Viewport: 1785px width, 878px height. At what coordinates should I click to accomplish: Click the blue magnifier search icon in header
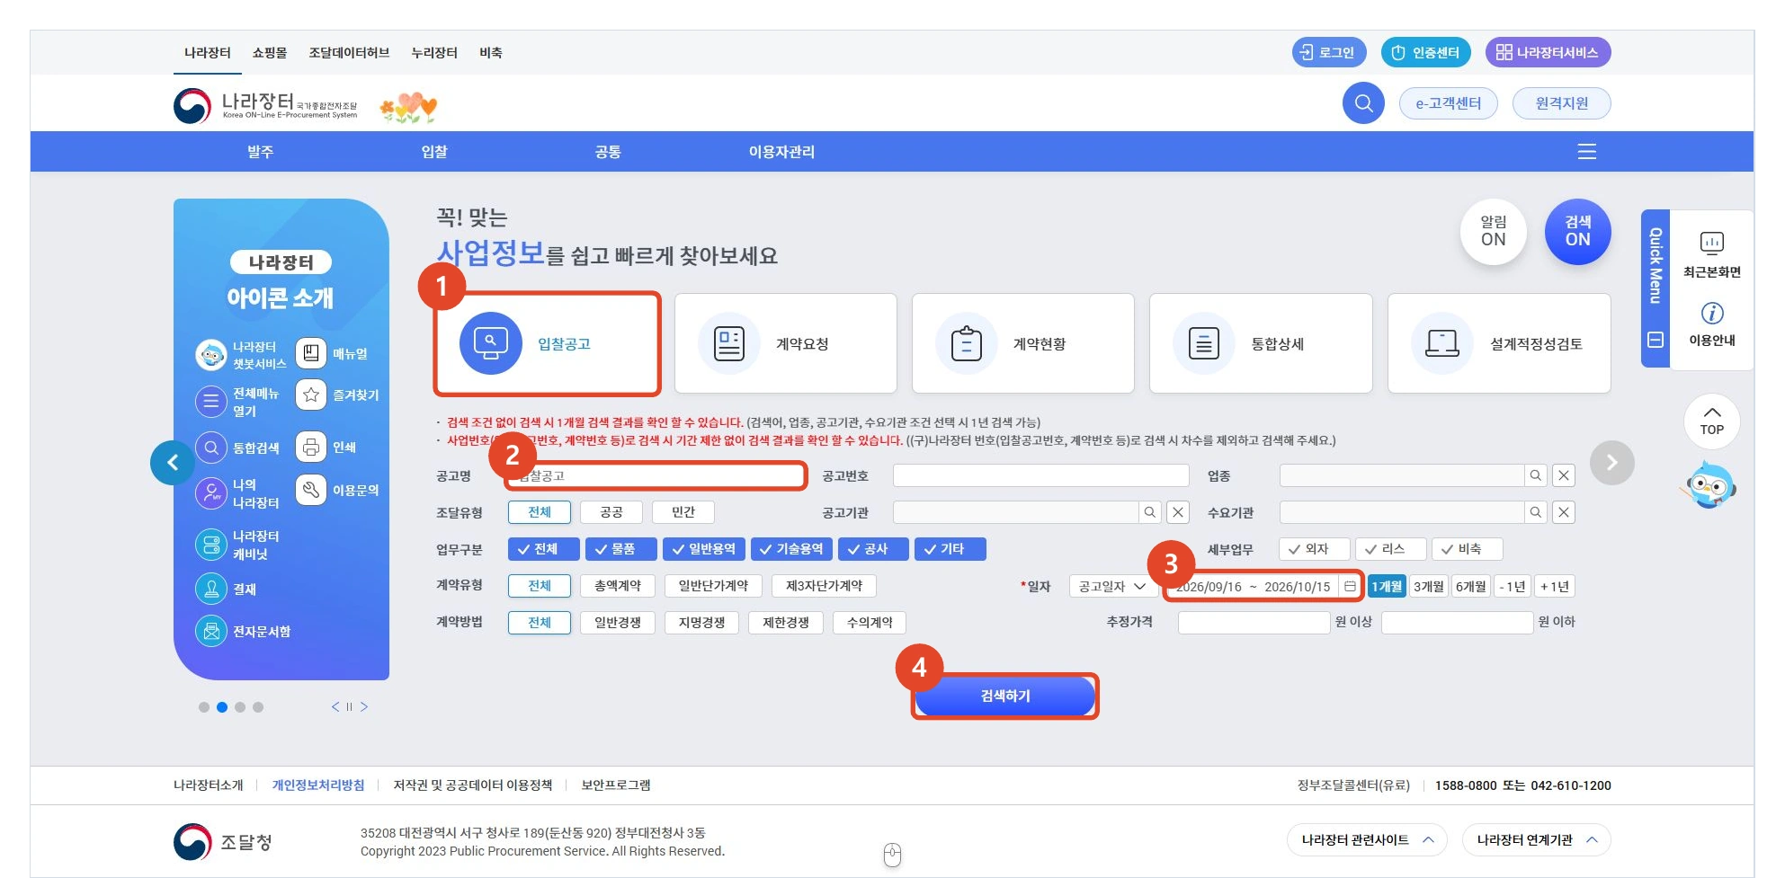click(1363, 103)
